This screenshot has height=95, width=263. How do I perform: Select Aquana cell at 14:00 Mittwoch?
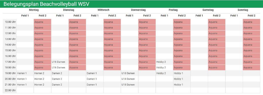(x=112, y=45)
